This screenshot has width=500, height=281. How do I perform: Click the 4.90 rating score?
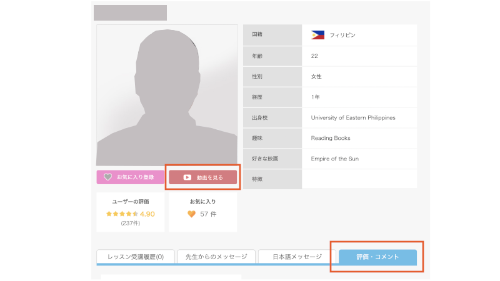tap(147, 214)
